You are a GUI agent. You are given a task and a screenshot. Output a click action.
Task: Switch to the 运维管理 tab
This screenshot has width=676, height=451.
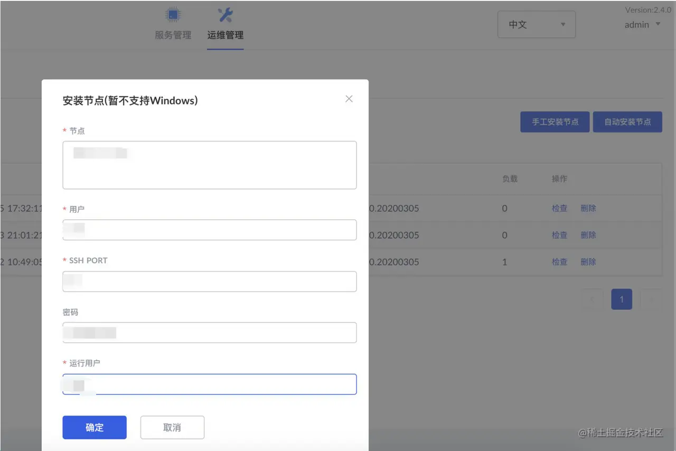(x=226, y=35)
